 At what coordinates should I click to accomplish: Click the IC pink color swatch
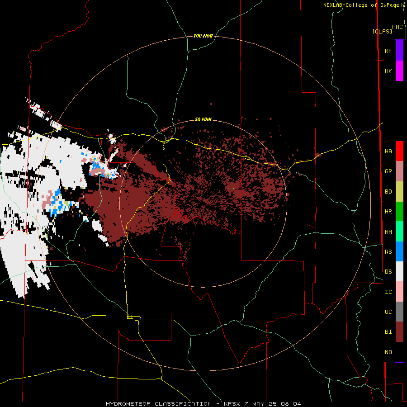point(399,292)
